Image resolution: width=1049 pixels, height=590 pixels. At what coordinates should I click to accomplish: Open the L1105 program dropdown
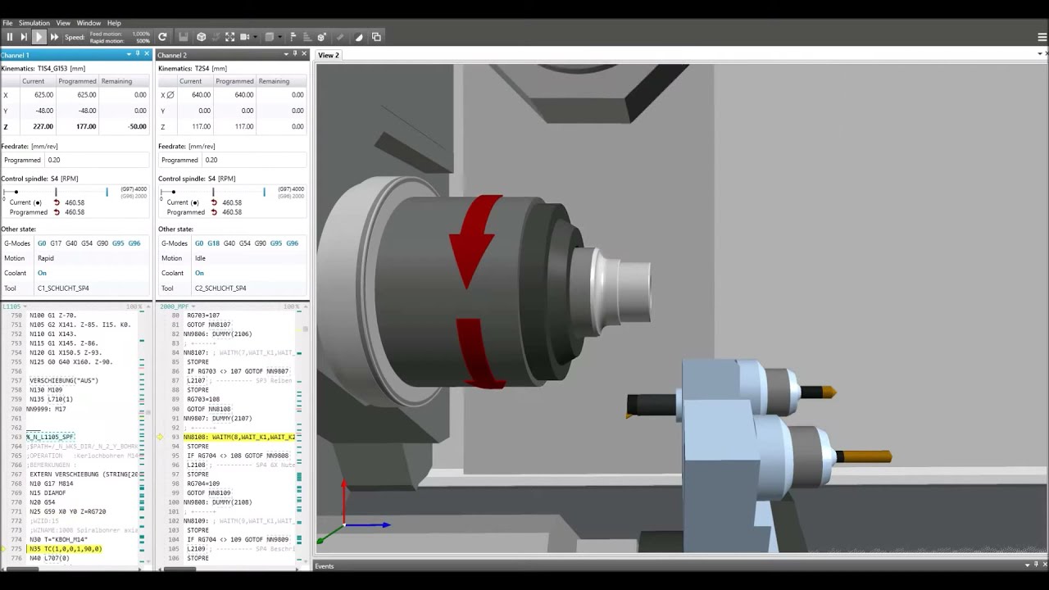click(25, 306)
